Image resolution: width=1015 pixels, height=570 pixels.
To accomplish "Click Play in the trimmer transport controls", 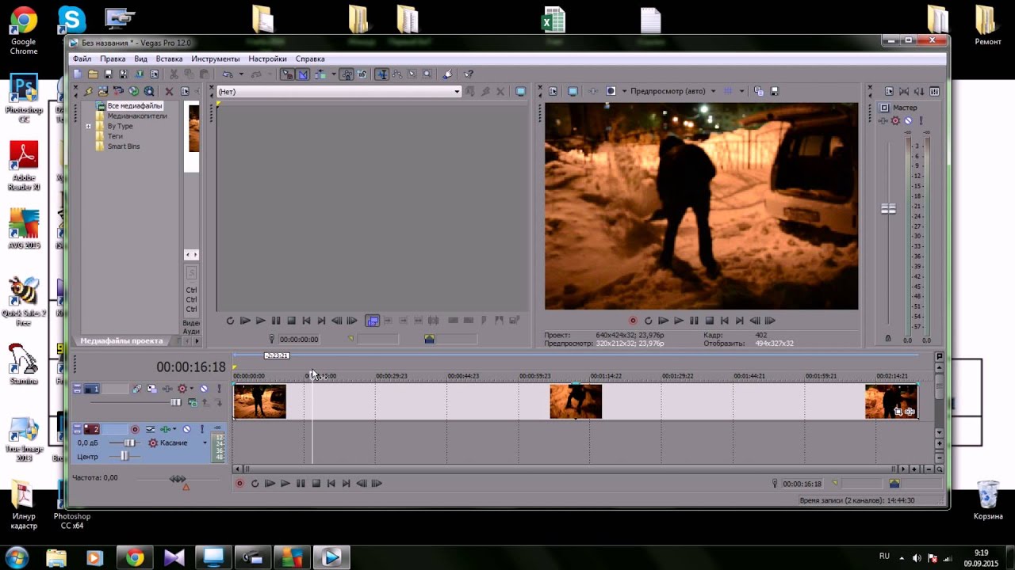I will coord(260,321).
